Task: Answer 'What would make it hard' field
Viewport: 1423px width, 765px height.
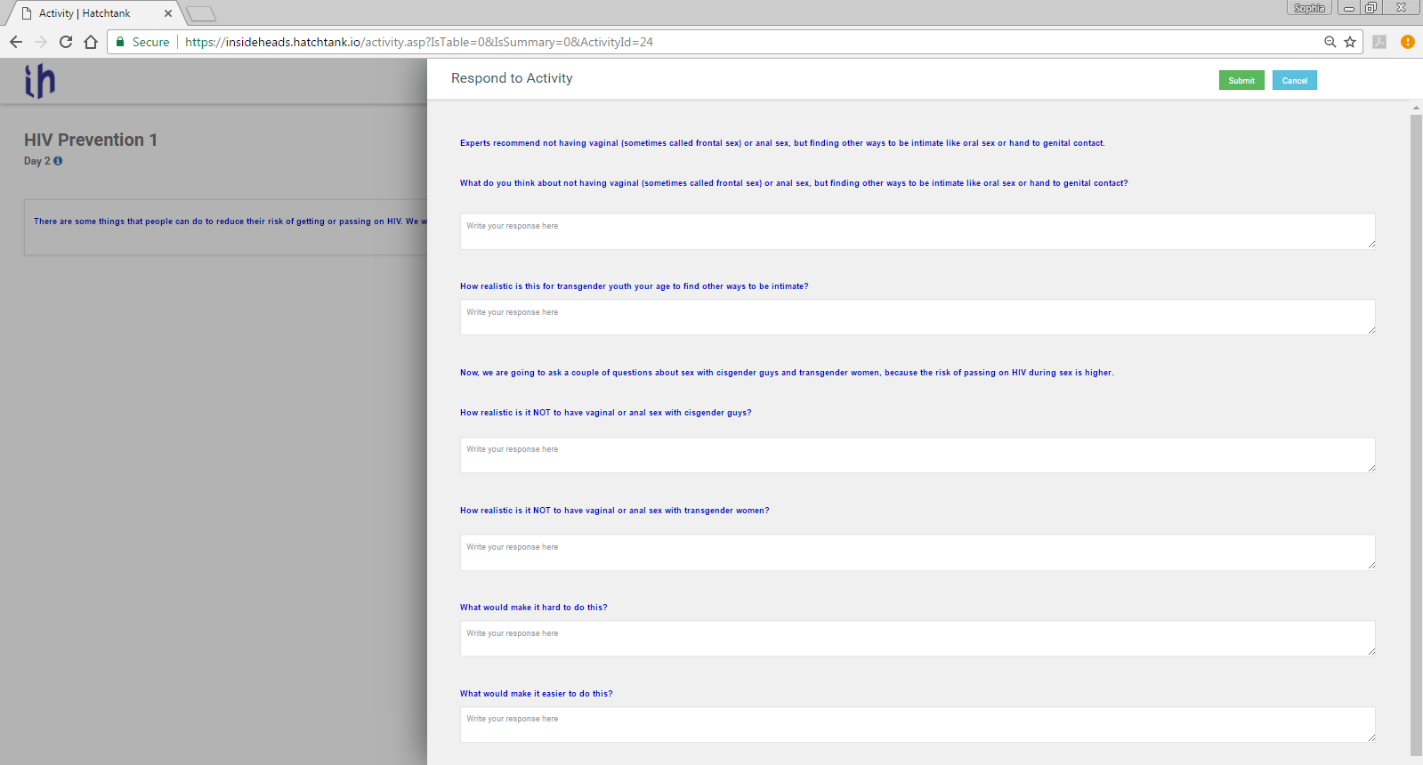Action: 918,639
